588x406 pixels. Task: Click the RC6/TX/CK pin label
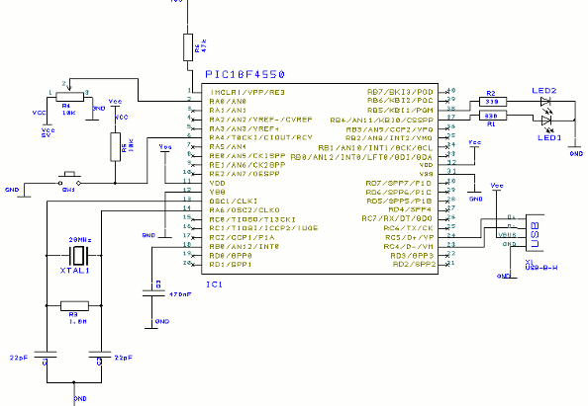pos(408,228)
